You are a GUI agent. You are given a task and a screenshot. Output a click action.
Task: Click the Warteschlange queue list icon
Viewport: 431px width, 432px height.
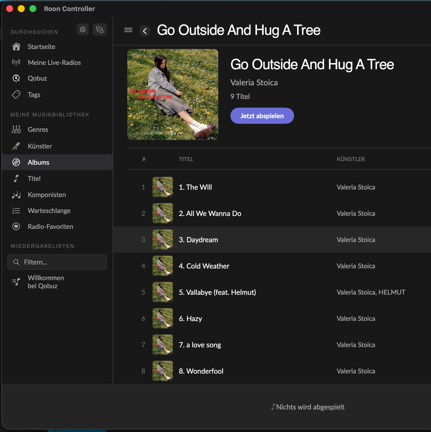pos(16,210)
